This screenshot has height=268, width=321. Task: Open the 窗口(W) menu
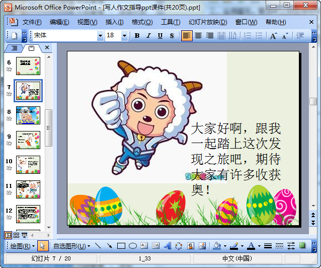tap(246, 22)
